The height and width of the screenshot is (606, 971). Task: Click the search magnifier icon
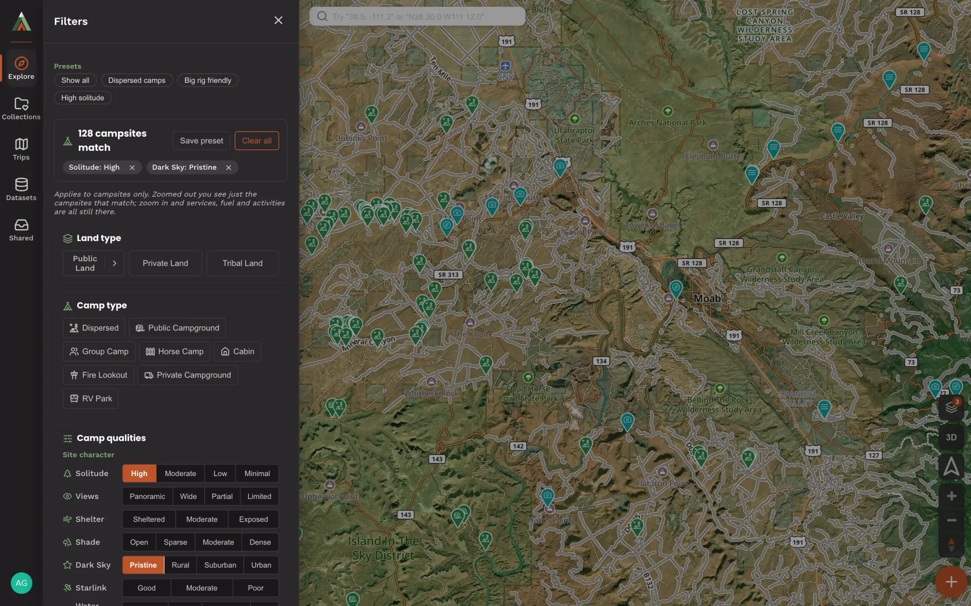[322, 16]
